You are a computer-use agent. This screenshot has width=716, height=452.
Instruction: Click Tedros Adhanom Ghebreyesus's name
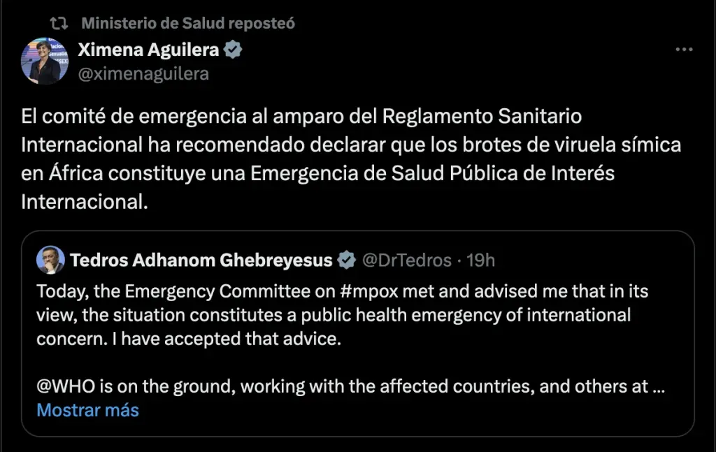point(201,260)
